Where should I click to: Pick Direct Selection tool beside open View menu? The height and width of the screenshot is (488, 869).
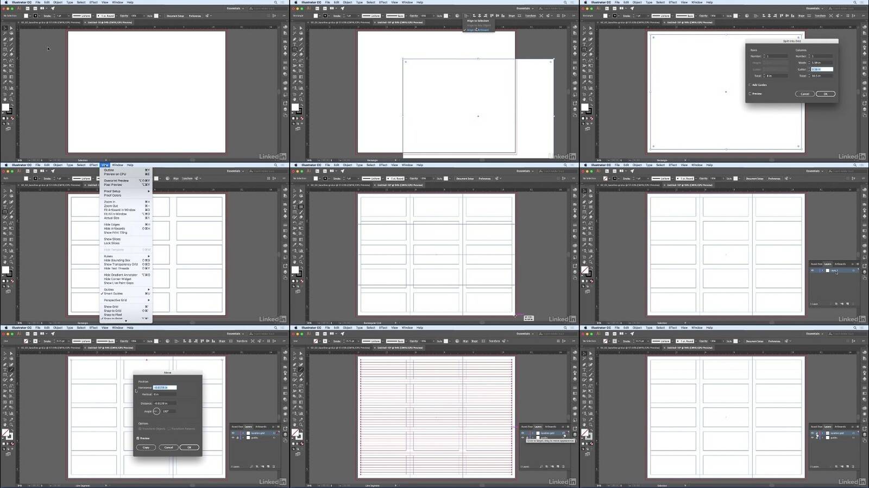11,191
